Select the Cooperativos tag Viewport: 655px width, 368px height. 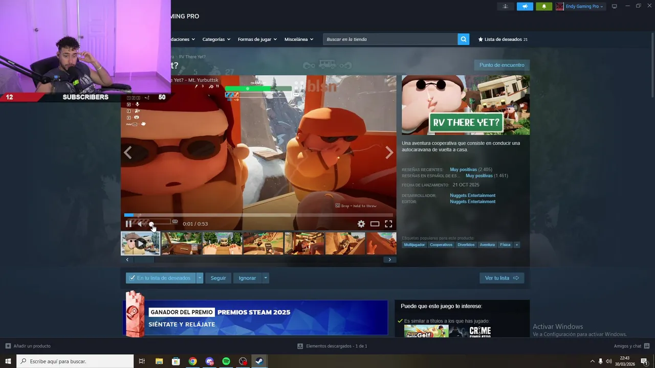pos(441,245)
